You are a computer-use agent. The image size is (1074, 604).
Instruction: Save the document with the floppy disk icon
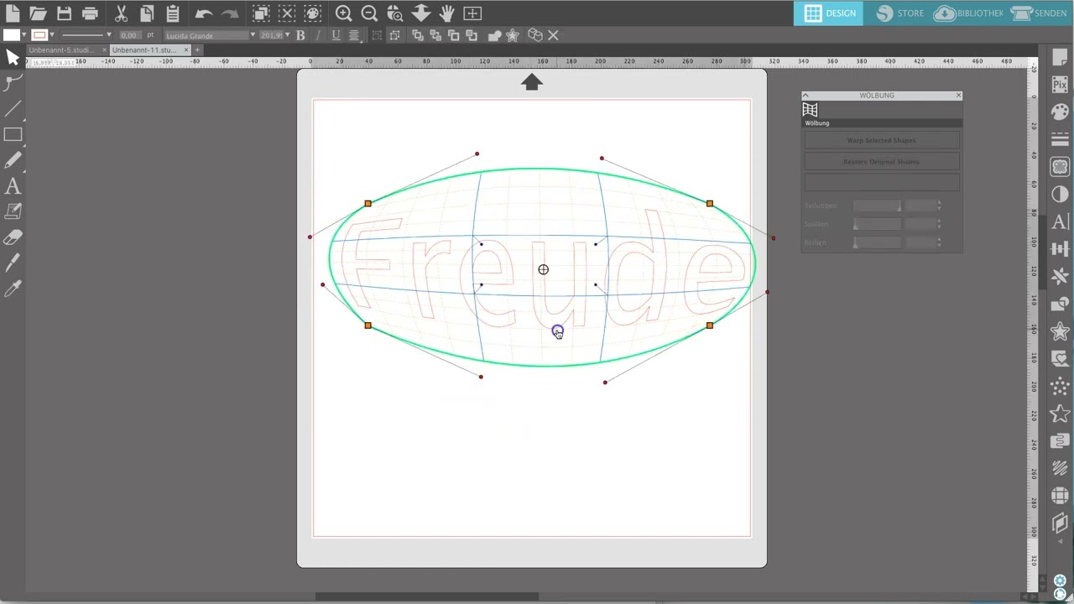64,13
